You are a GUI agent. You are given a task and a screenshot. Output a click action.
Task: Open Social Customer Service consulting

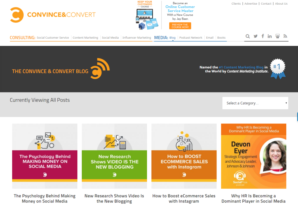(53, 37)
